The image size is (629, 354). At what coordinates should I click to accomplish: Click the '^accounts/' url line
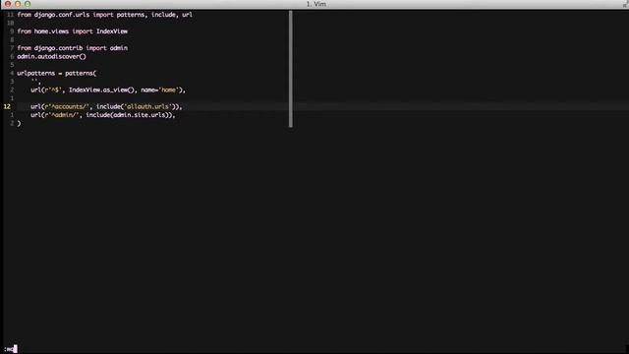point(106,107)
